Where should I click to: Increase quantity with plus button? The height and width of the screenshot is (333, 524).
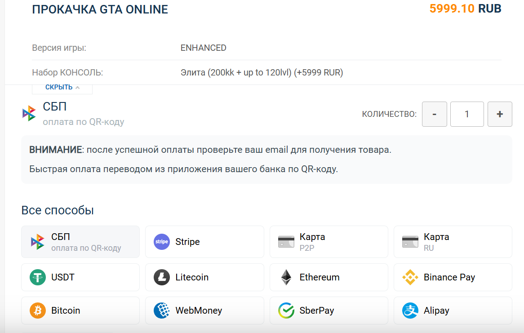tap(500, 114)
